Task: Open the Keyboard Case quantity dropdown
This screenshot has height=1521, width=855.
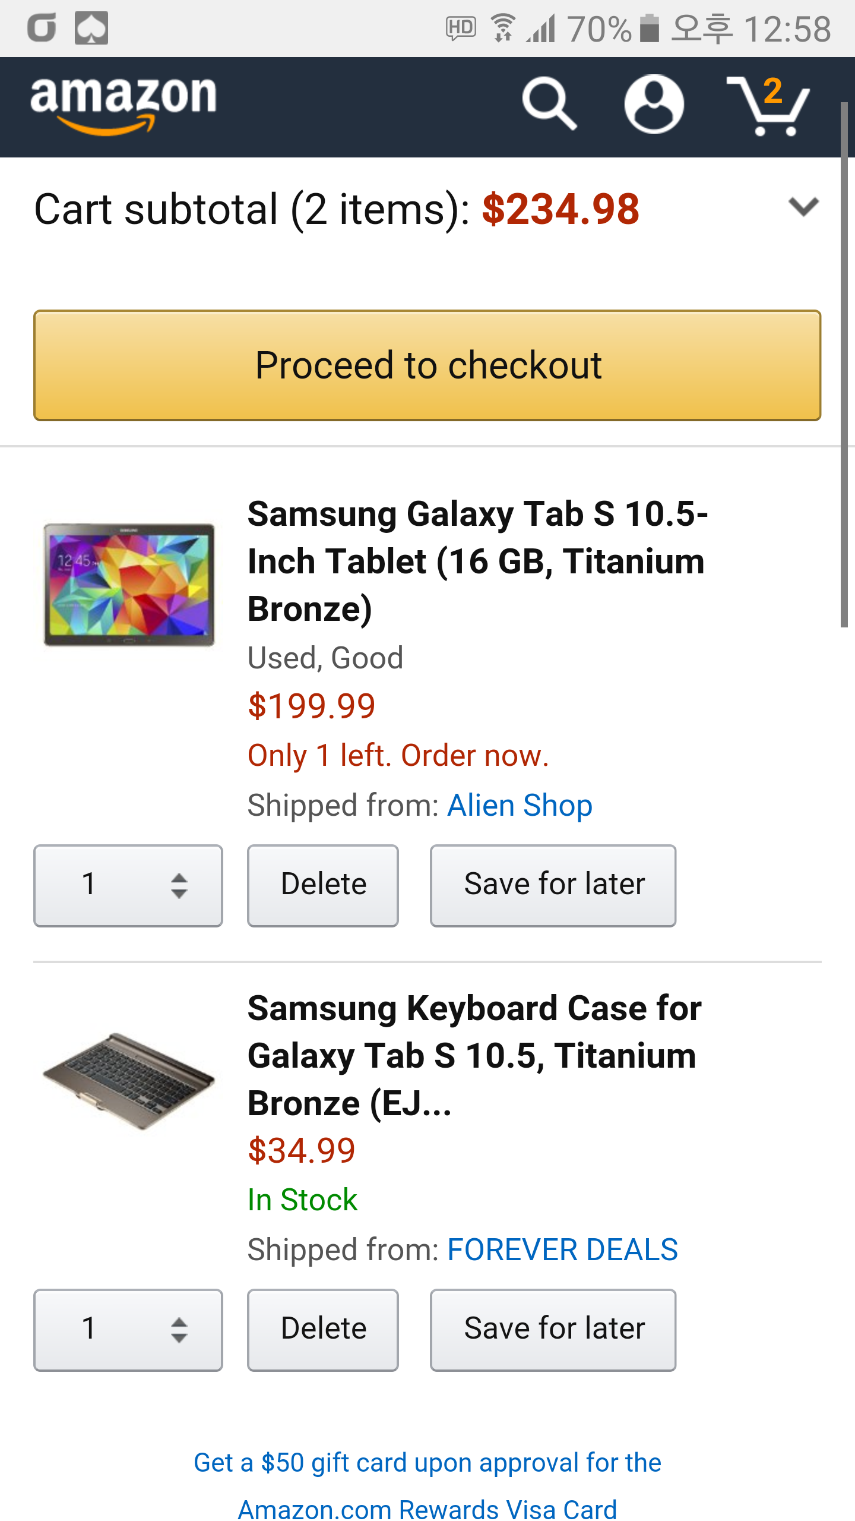Action: tap(128, 1330)
